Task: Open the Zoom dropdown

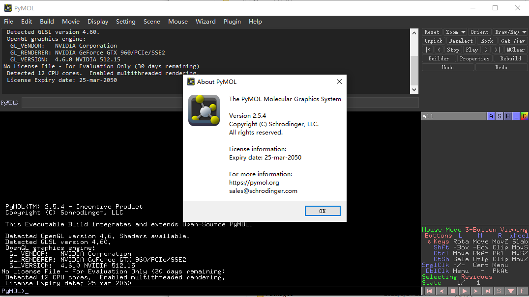Action: click(x=455, y=32)
